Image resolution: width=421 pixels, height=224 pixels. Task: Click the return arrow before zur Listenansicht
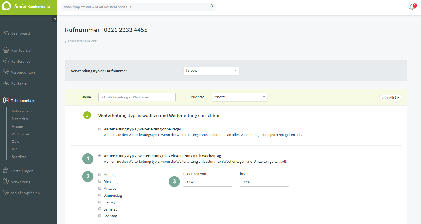[x=67, y=41]
